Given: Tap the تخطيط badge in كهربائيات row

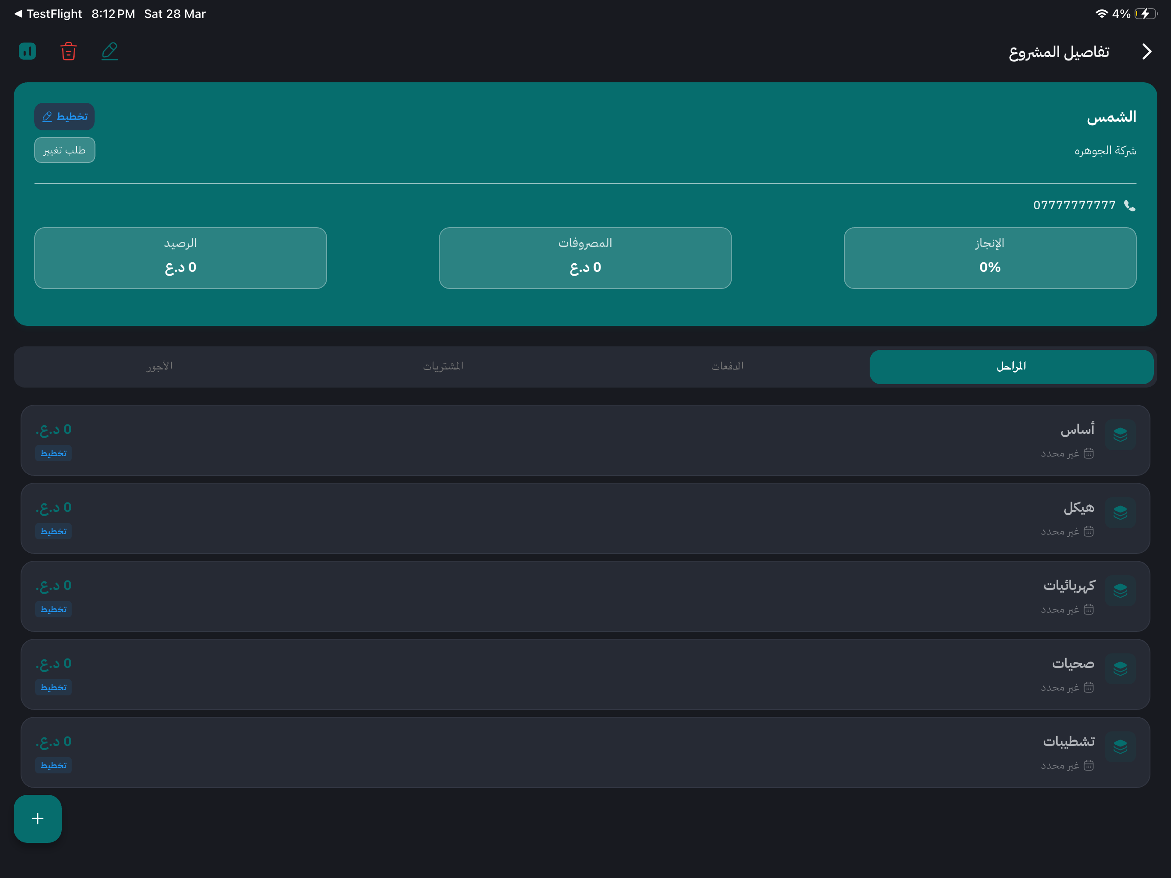Looking at the screenshot, I should coord(54,610).
